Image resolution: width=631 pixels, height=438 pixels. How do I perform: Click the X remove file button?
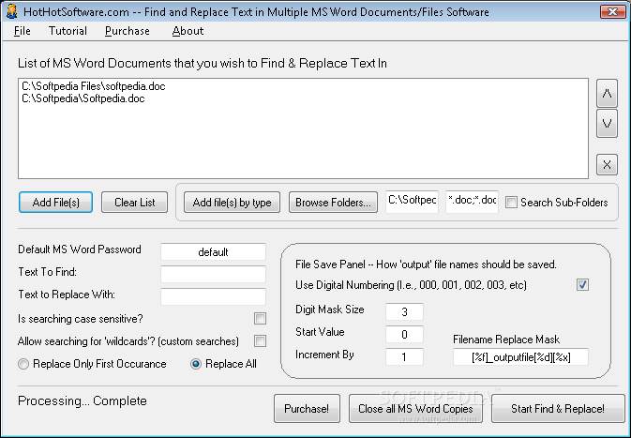(x=607, y=165)
